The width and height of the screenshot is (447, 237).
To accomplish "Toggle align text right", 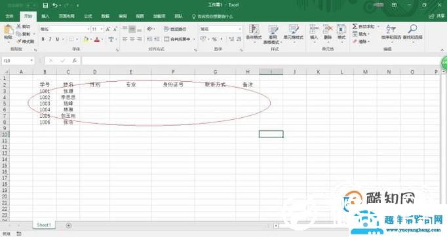I will 139,39.
